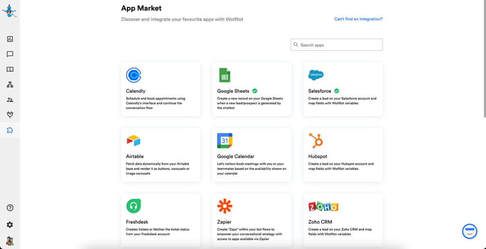The width and height of the screenshot is (486, 249).
Task: Select the Salesforce cloud logo
Action: click(316, 75)
